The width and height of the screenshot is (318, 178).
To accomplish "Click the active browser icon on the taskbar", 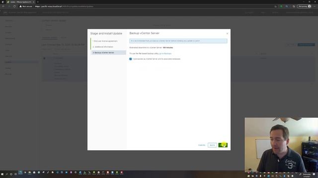I will tap(20, 173).
